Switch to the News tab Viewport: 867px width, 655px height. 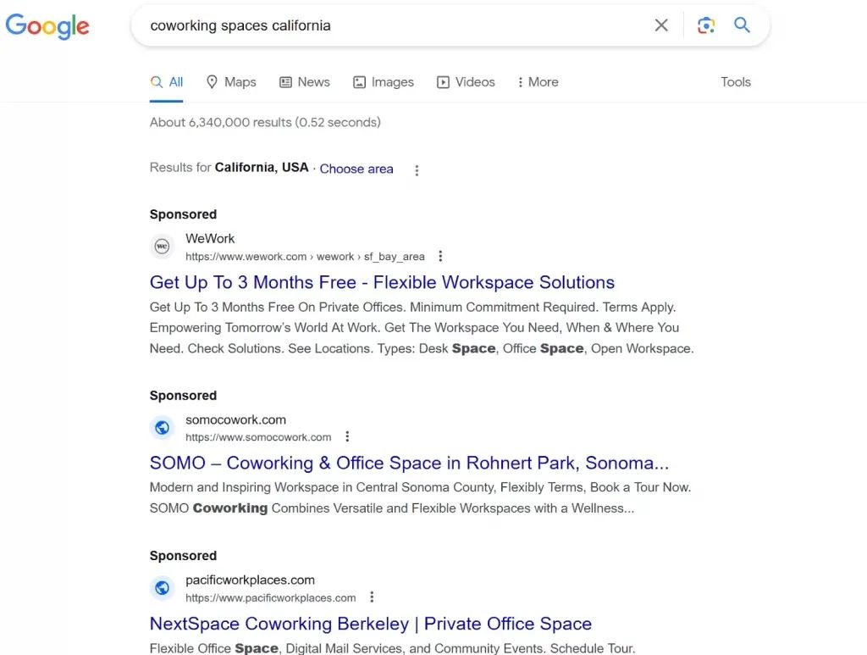(x=305, y=82)
